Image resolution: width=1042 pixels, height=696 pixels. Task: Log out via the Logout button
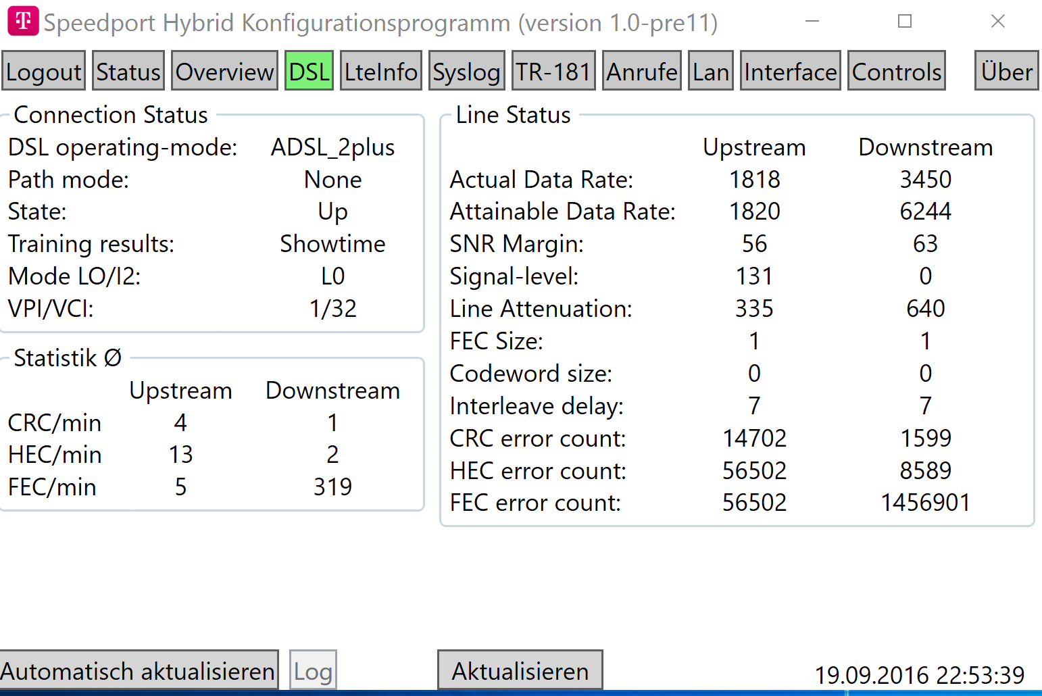click(44, 71)
